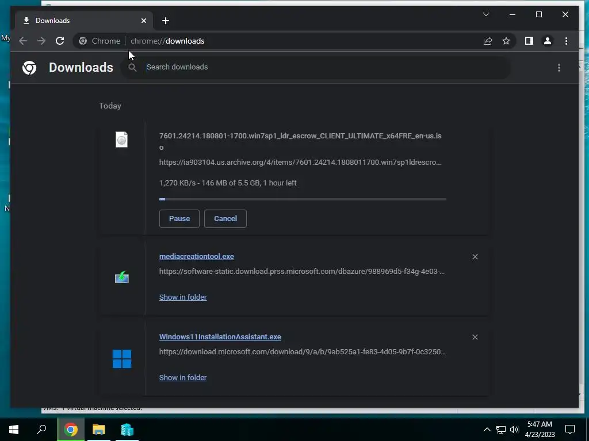The width and height of the screenshot is (589, 441).
Task: Open the notification center icon
Action: [x=570, y=430]
